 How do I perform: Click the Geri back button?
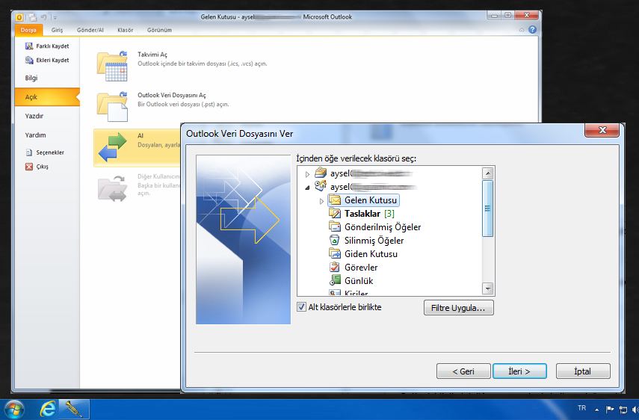click(463, 371)
